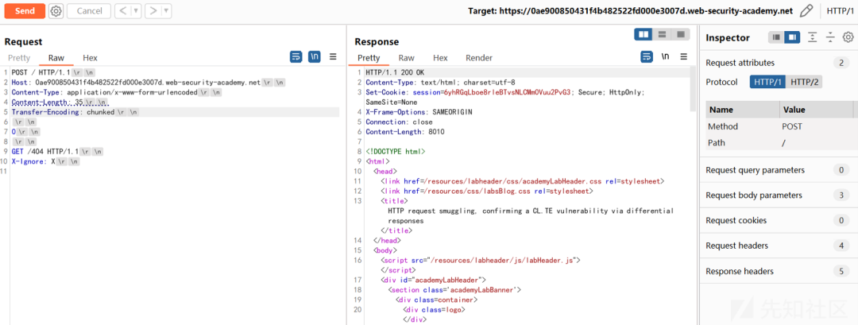Viewport: 858px width, 325px height.
Task: Expand Response headers section
Action: click(x=779, y=271)
